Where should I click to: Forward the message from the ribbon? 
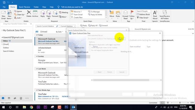55,14
